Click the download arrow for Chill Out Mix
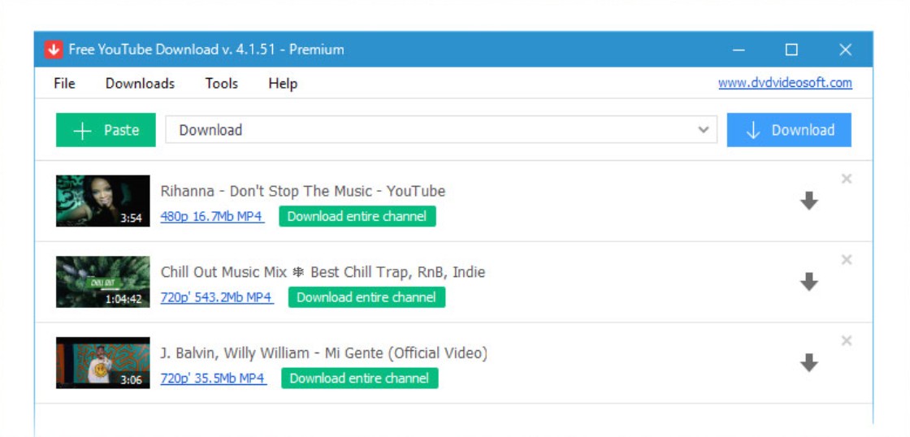The image size is (910, 437). (x=808, y=282)
